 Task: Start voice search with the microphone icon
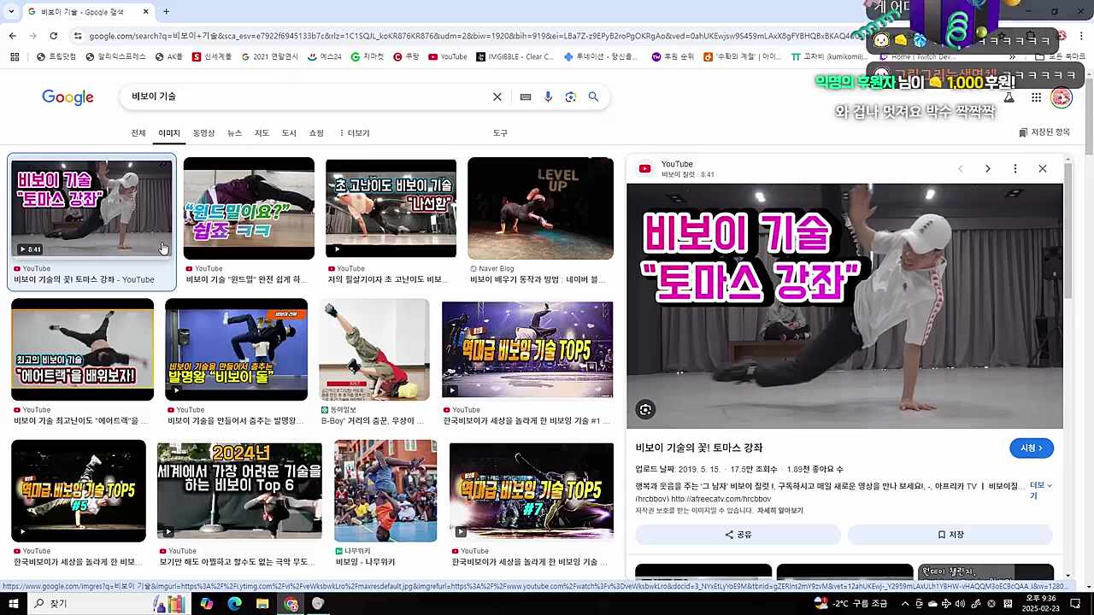tap(548, 97)
